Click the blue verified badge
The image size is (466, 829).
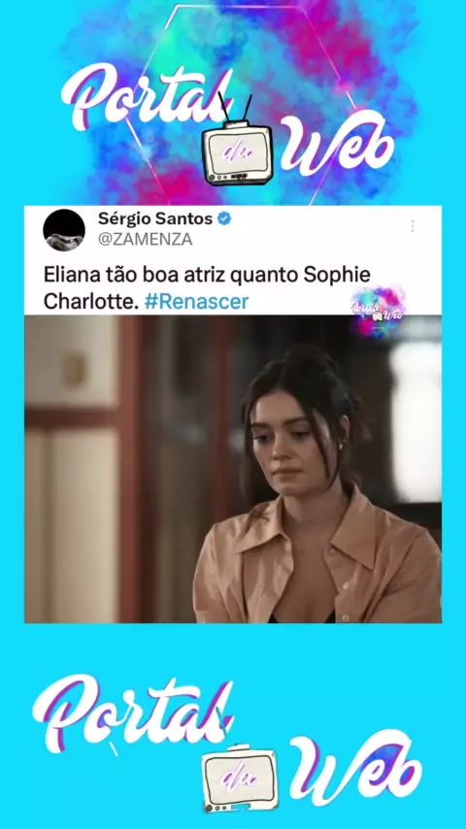(224, 218)
